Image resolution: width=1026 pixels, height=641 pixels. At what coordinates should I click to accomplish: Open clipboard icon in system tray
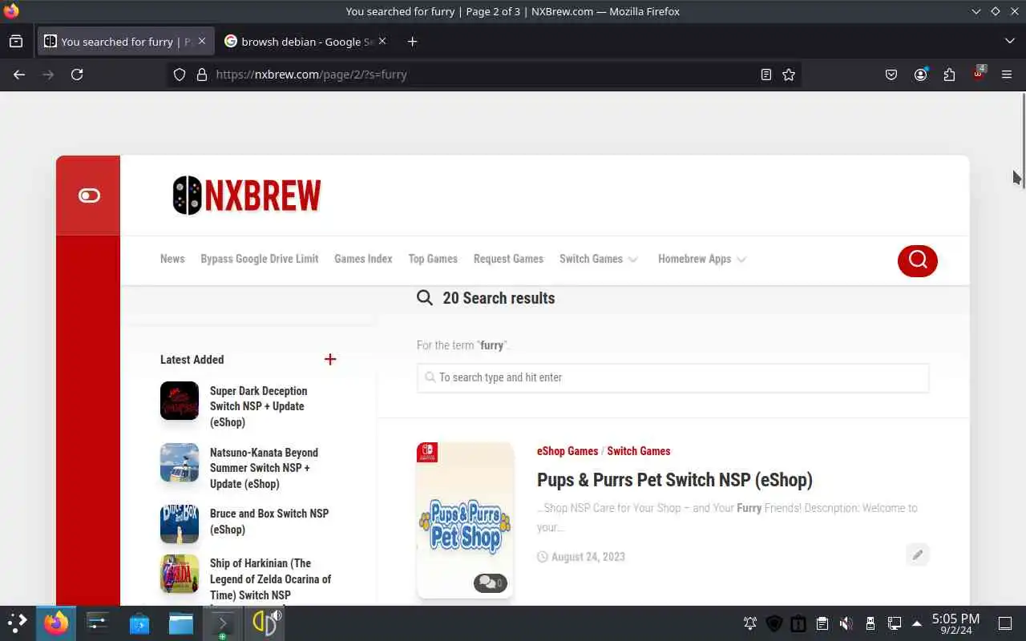822,623
